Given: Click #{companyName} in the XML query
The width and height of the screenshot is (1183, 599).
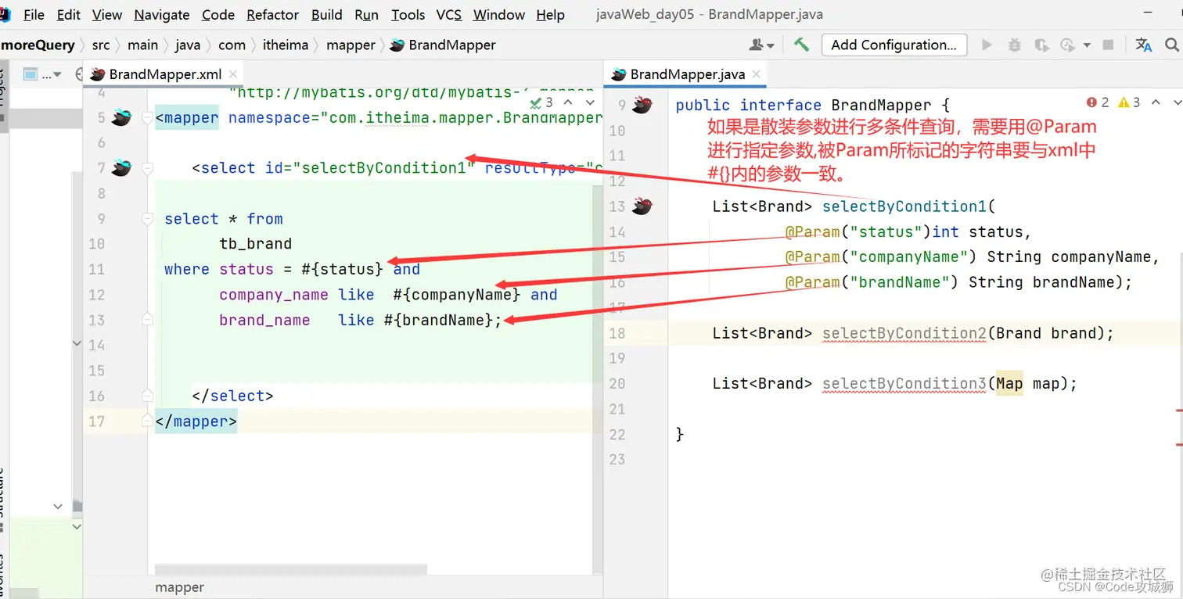Looking at the screenshot, I should tap(457, 295).
